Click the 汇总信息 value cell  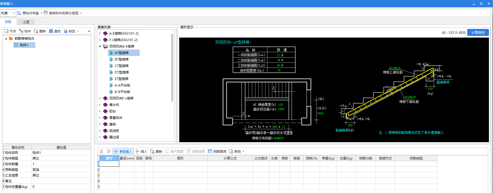tap(61, 175)
